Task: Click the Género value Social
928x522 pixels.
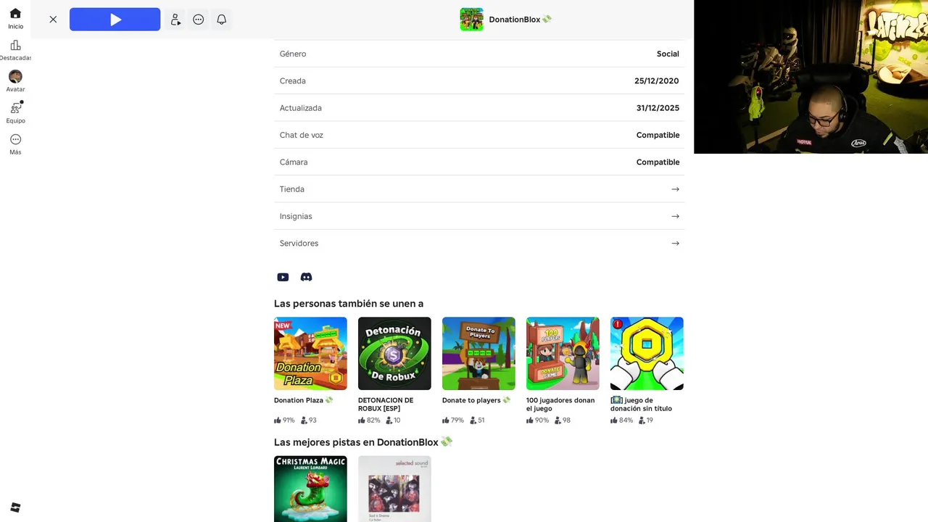Action: [668, 54]
